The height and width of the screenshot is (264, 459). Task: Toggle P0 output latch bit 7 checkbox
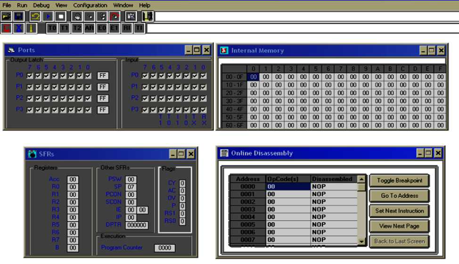tap(30, 76)
